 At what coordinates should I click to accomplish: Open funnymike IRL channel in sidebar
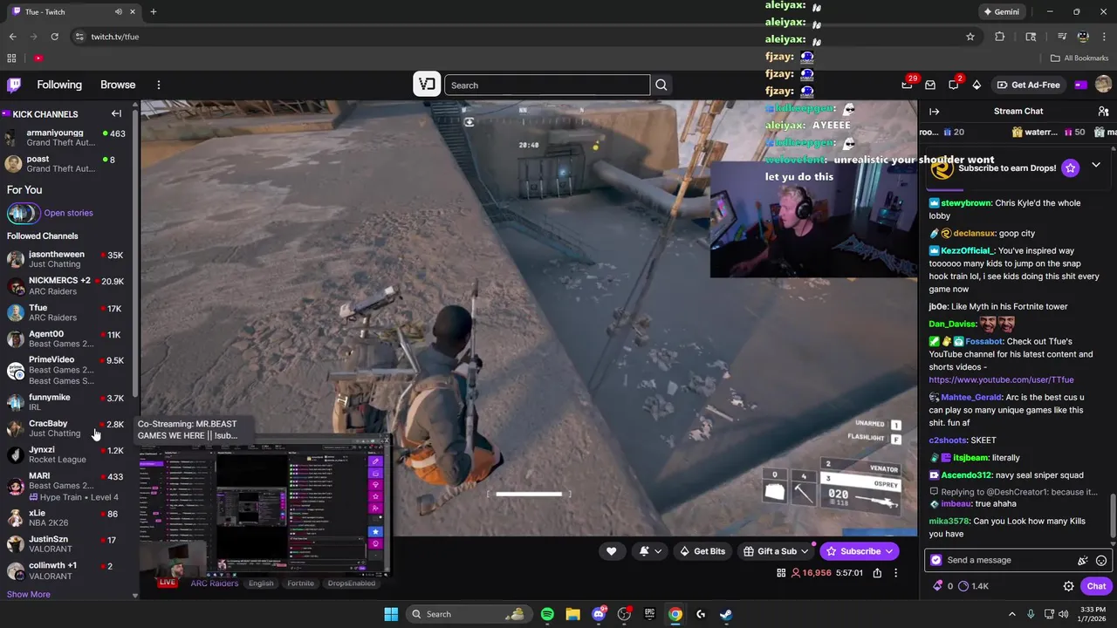click(66, 401)
